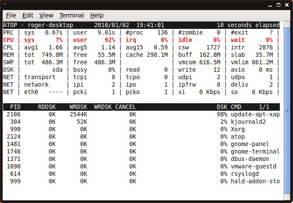Click the red CPU label
This screenshot has height=203, width=293.
[x=8, y=40]
